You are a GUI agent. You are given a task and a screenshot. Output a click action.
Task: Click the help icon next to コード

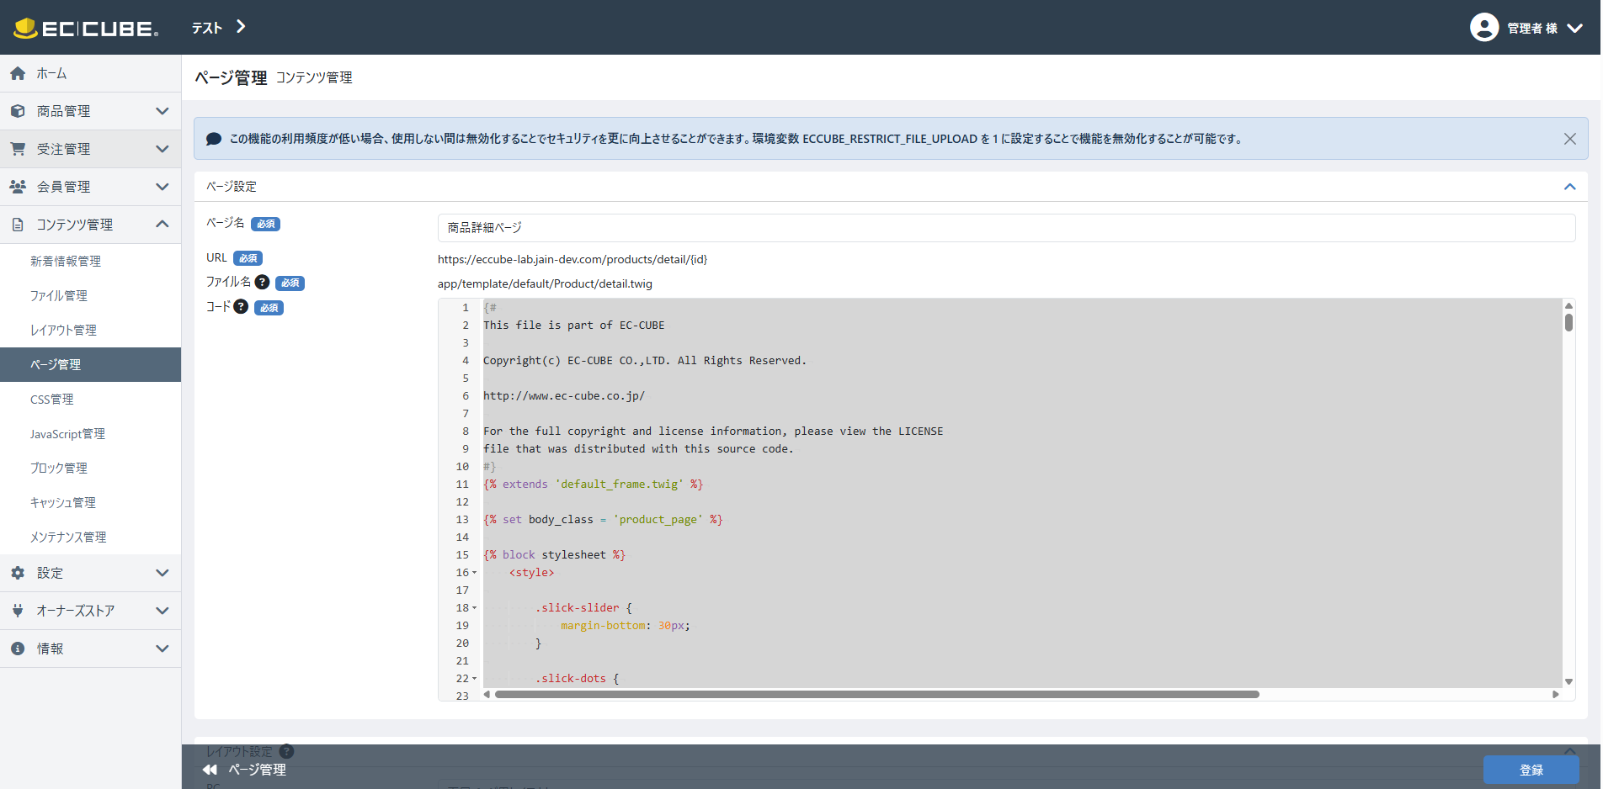(241, 307)
